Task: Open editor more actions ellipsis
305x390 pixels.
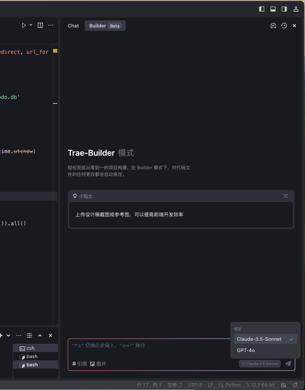Action: (x=51, y=25)
